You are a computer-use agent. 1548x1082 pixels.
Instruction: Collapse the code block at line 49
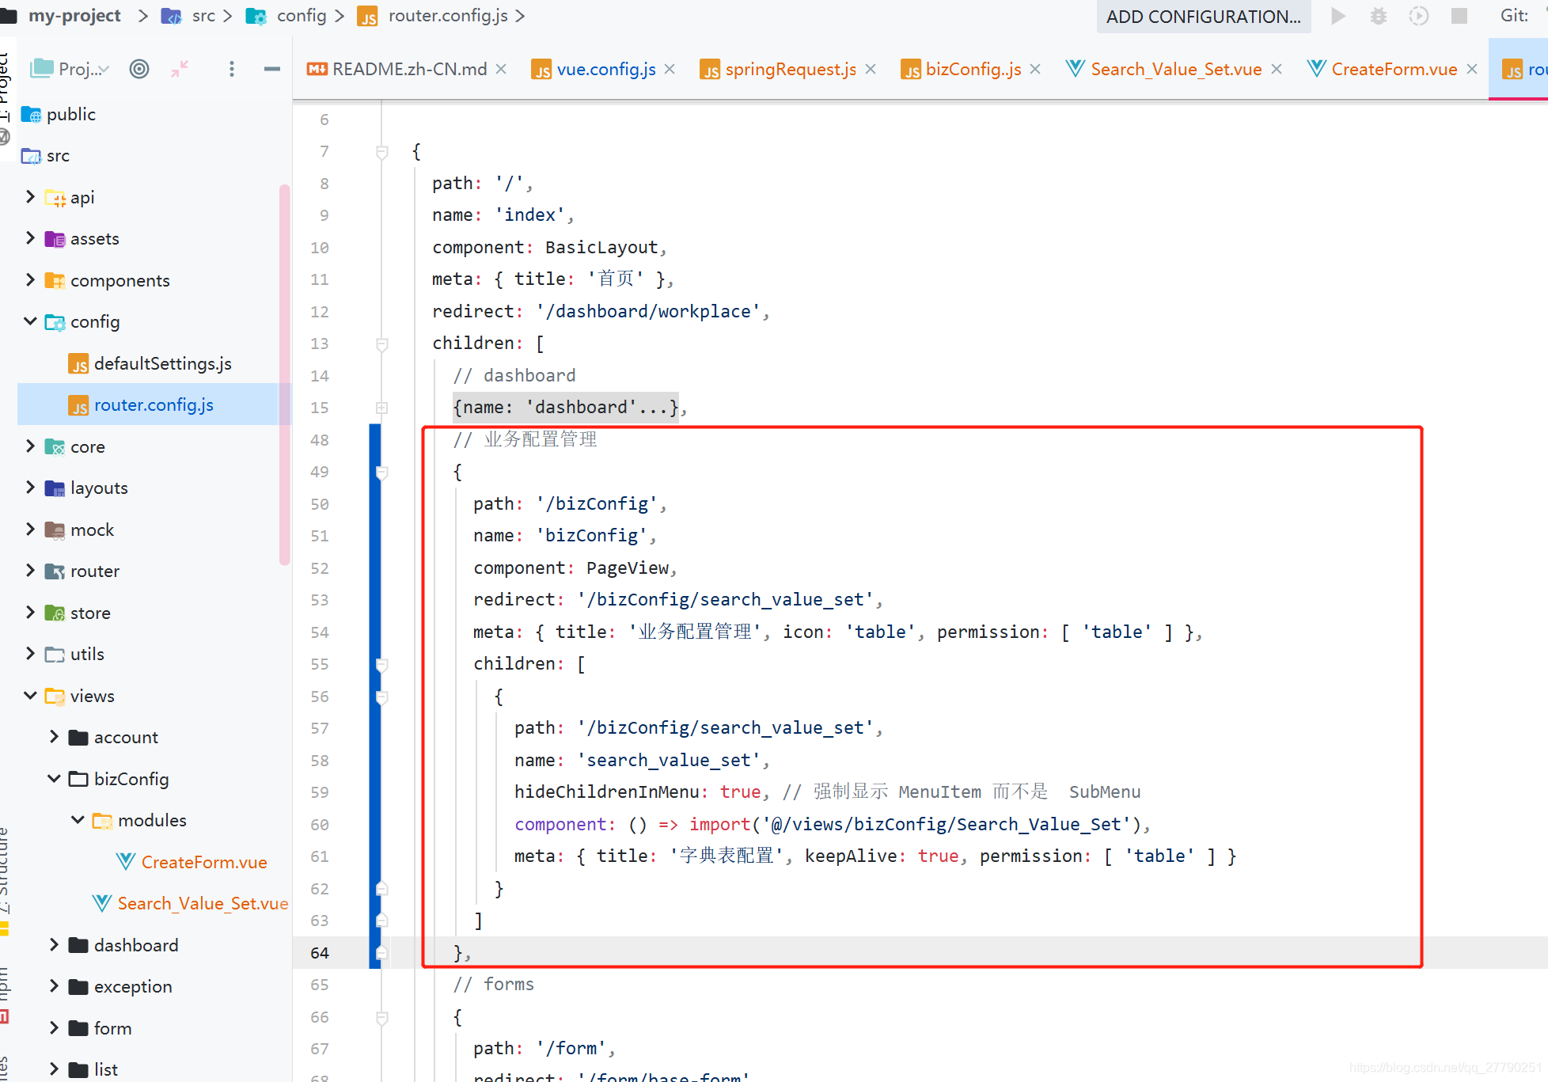(x=381, y=473)
